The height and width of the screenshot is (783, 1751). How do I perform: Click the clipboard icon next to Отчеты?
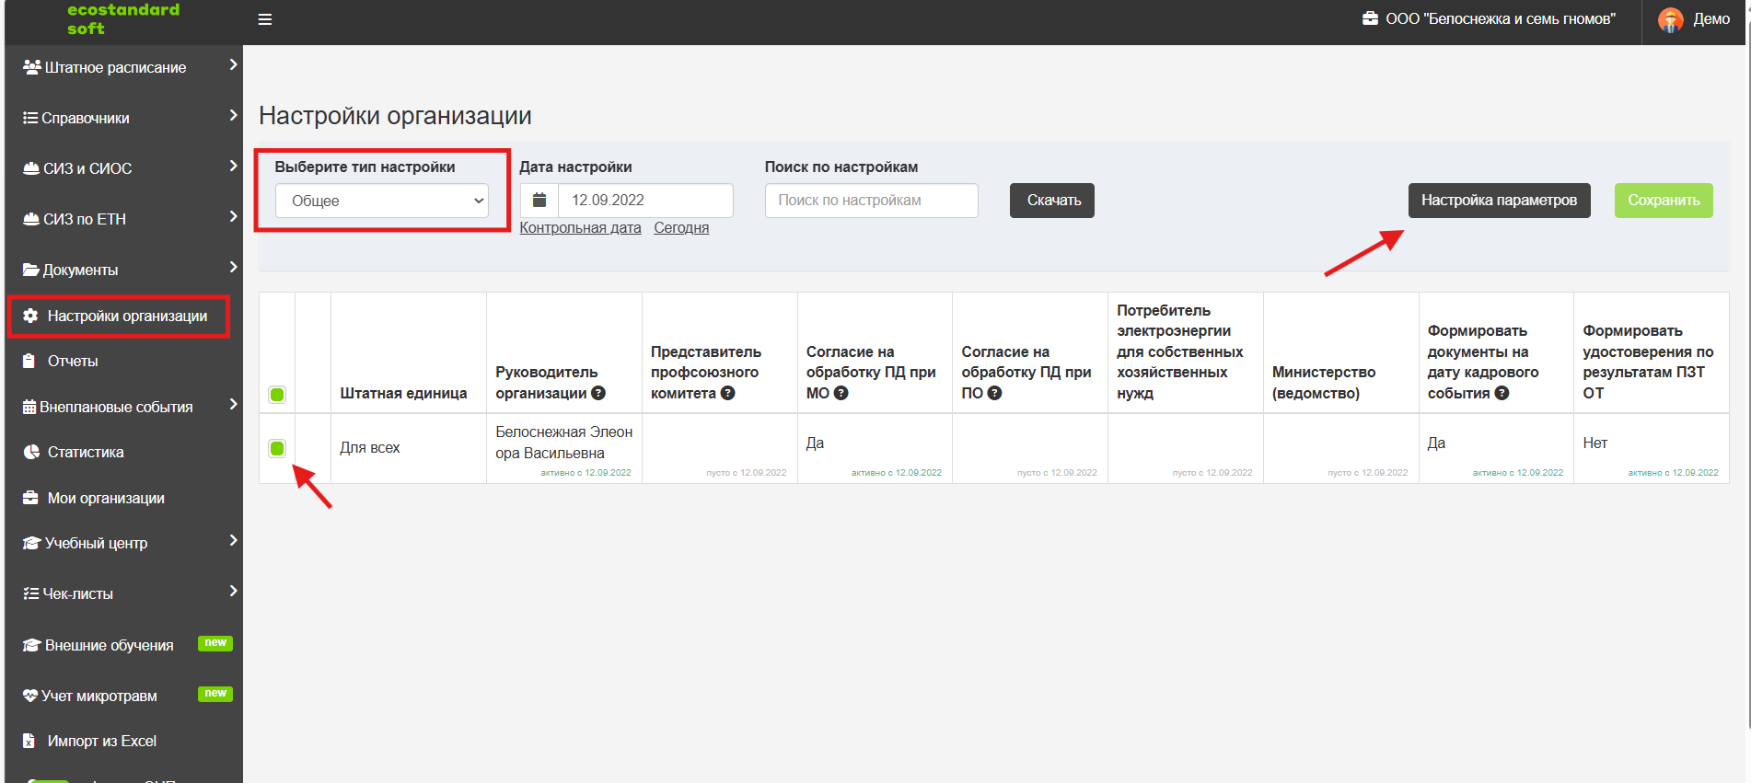point(29,361)
